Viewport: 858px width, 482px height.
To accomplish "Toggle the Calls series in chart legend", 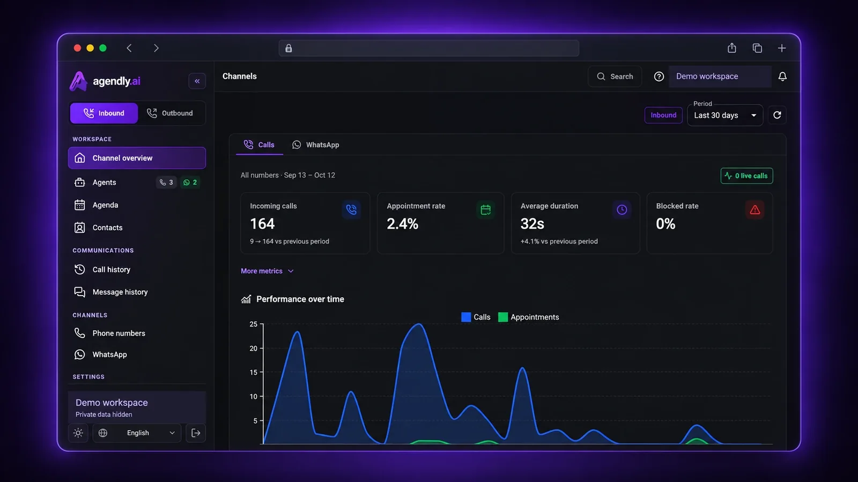I will (x=476, y=317).
